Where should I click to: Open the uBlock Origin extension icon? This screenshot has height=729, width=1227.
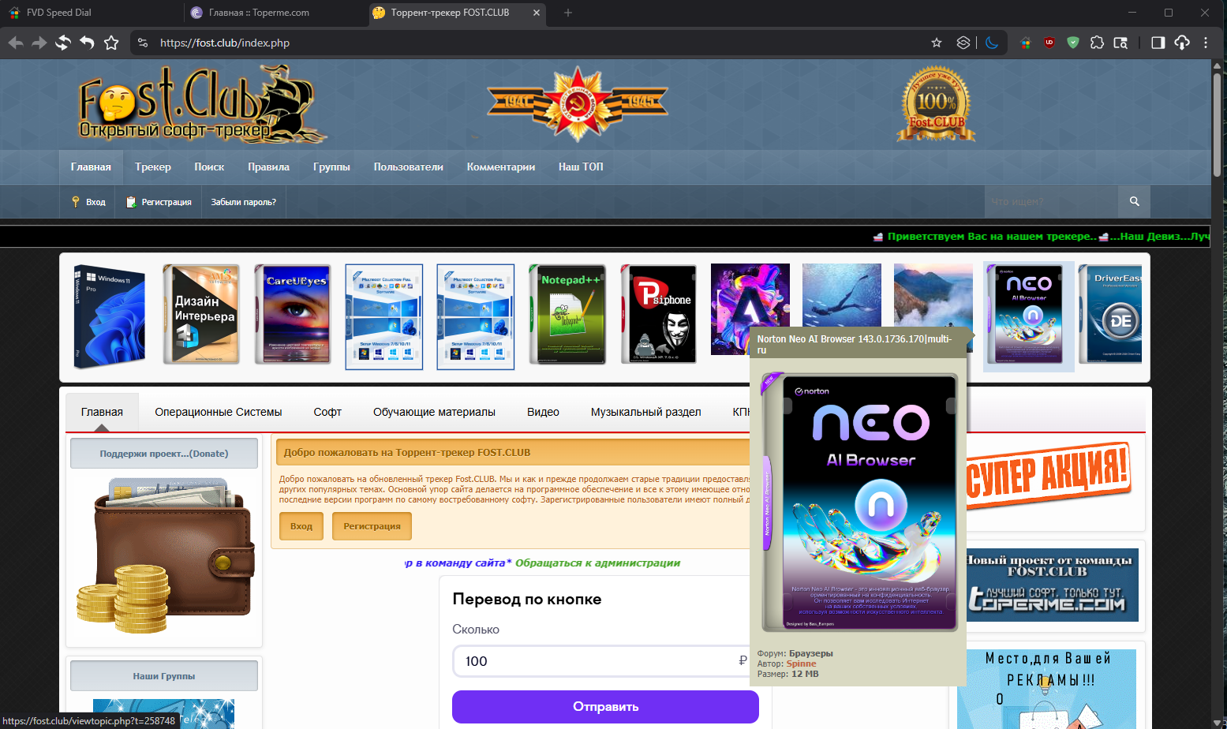click(1049, 43)
